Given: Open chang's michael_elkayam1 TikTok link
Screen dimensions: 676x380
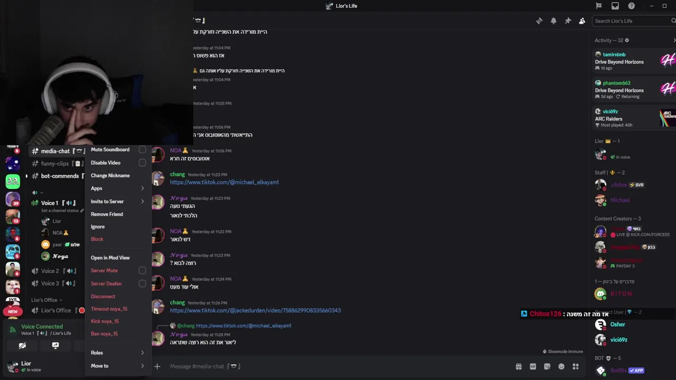Looking at the screenshot, I should point(224,182).
